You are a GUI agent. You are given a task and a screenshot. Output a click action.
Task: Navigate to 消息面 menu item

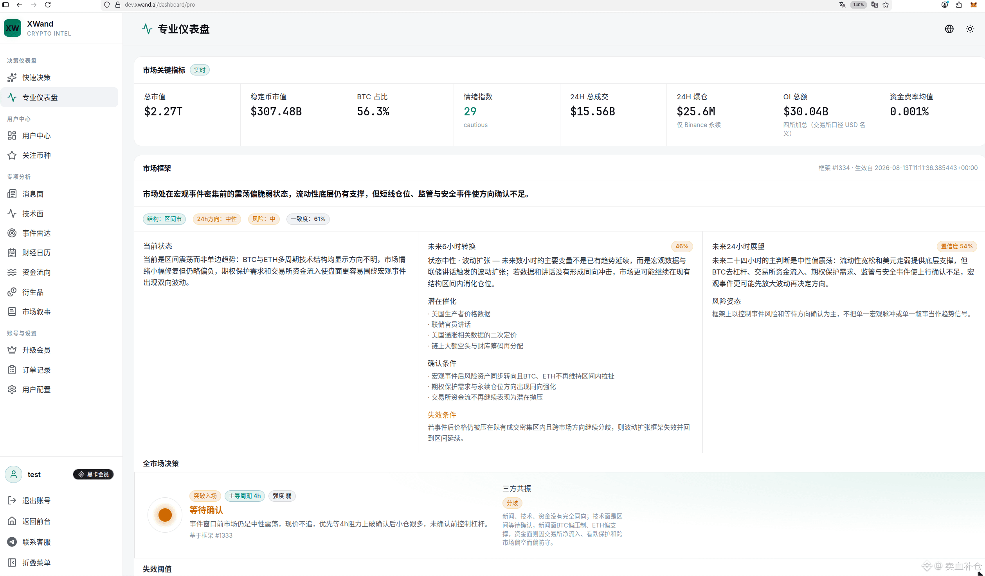pyautogui.click(x=59, y=194)
